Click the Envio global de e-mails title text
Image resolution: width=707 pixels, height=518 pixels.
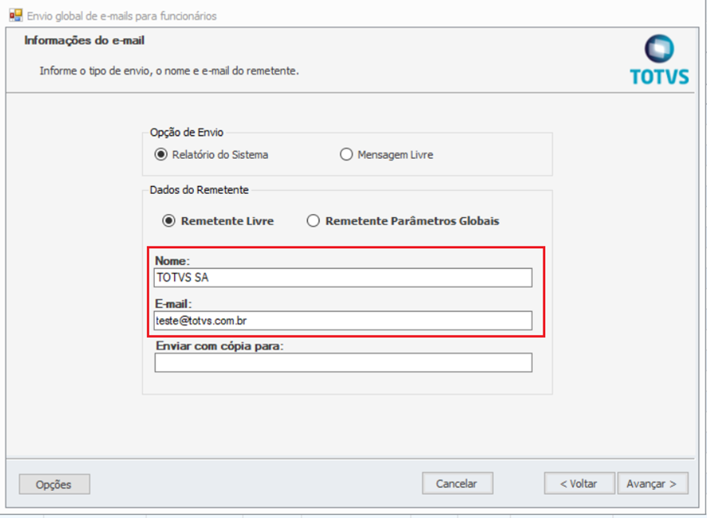[122, 16]
